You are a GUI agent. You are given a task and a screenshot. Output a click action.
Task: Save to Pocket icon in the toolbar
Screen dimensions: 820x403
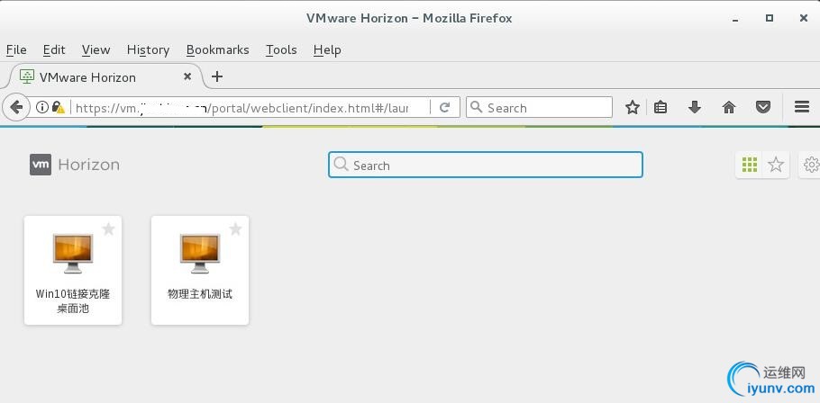click(763, 108)
